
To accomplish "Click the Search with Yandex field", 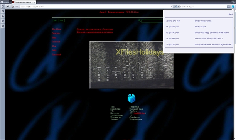I will click(203, 7).
